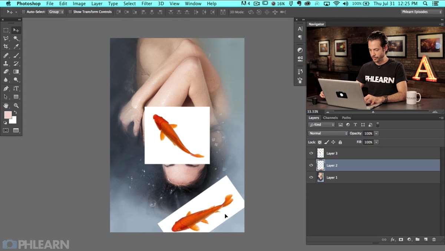Create a new group folder
Viewport: 445px width, 251px height.
(x=417, y=239)
